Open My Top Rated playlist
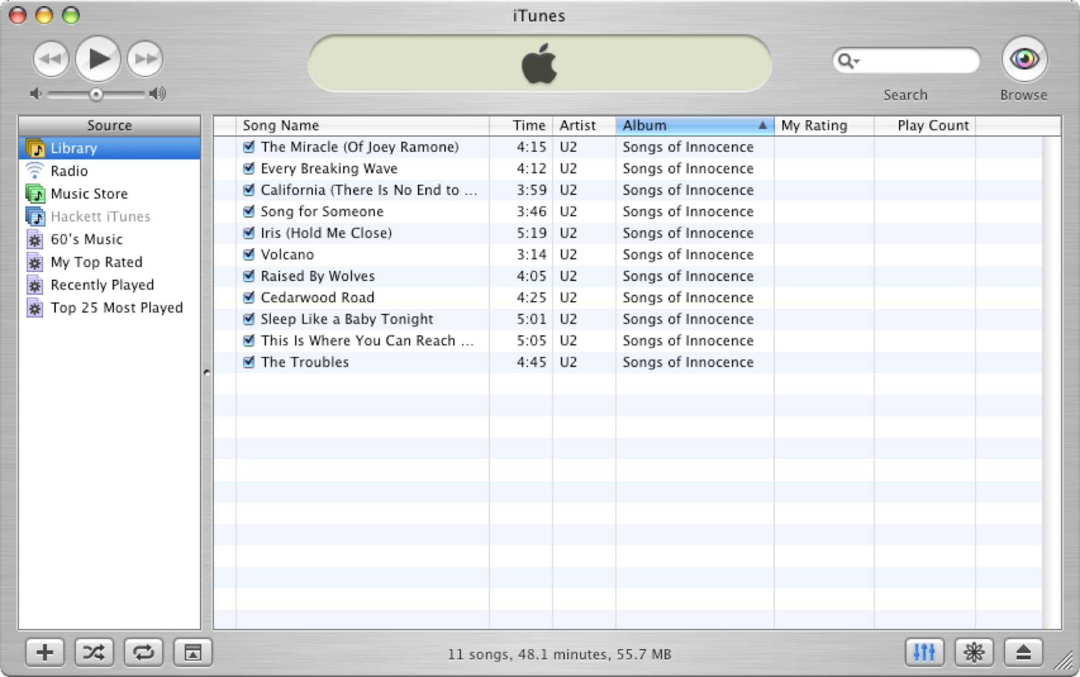The width and height of the screenshot is (1080, 677). [x=109, y=262]
